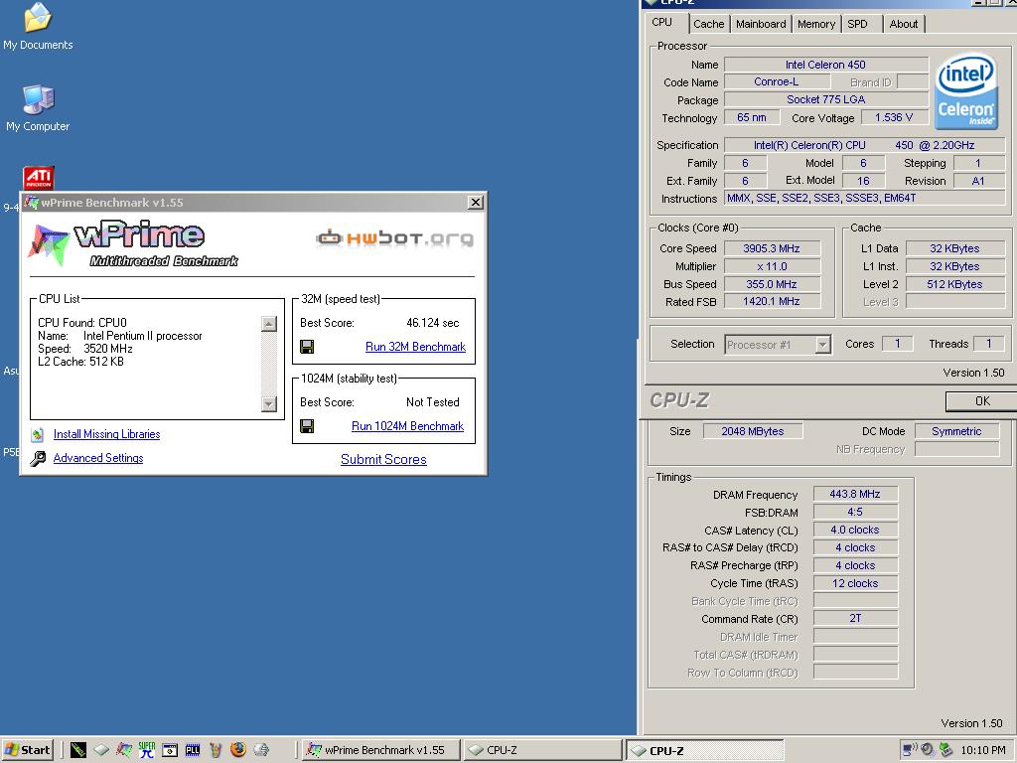Image resolution: width=1017 pixels, height=763 pixels.
Task: Switch to the CPU tab in CPU-Z
Action: 662,22
